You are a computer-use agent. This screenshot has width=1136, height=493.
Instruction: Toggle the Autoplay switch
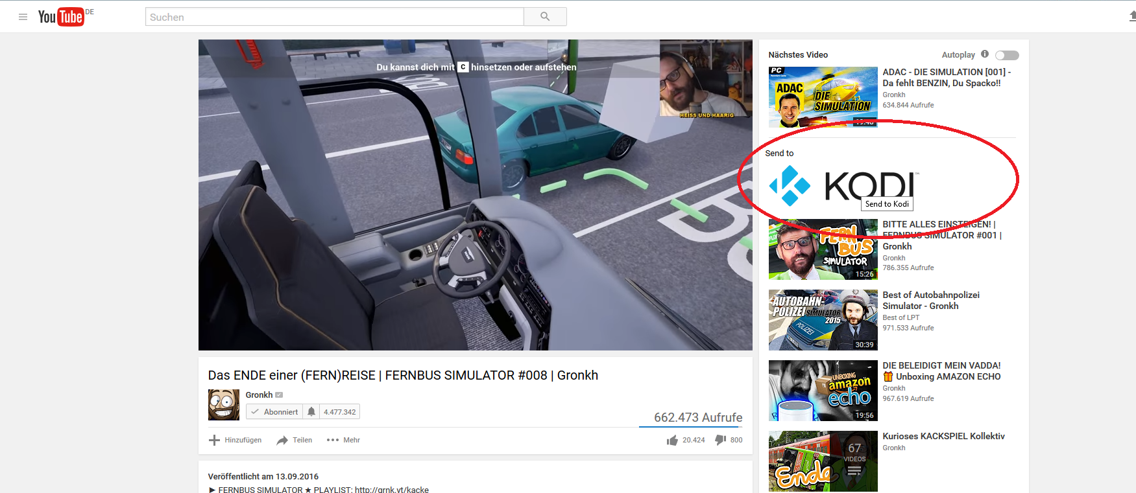(x=1007, y=55)
